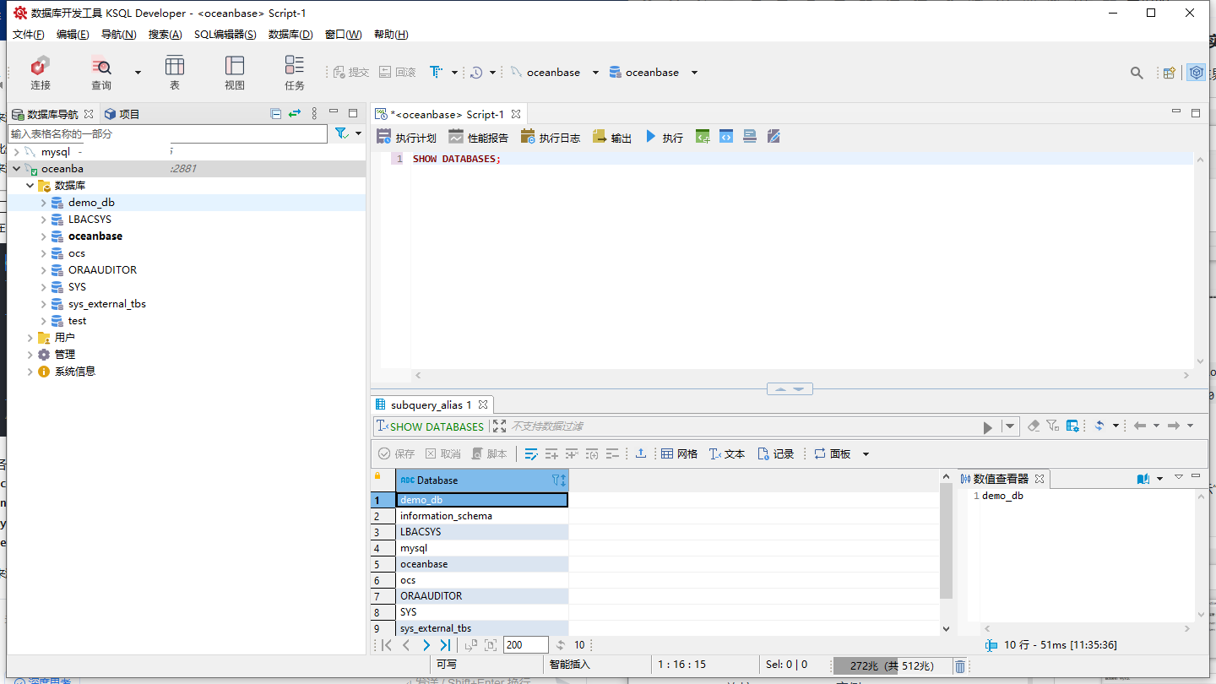The image size is (1216, 684).
Task: Expand the demo_db database node
Action: (x=44, y=203)
